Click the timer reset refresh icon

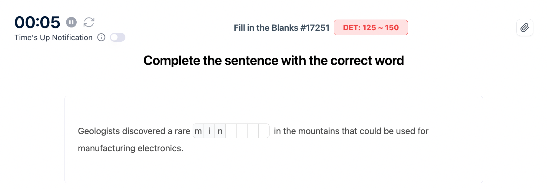pos(89,22)
